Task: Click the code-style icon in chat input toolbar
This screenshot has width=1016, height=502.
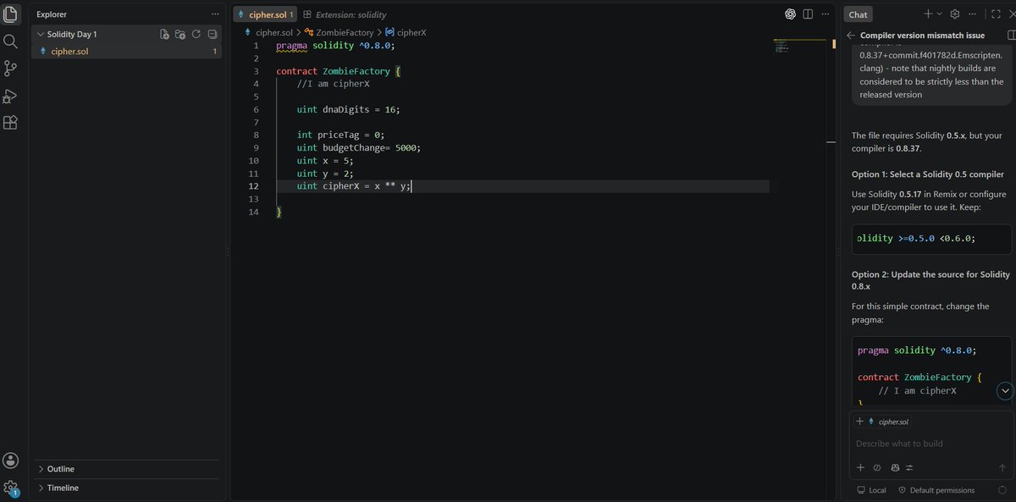Action: click(877, 467)
